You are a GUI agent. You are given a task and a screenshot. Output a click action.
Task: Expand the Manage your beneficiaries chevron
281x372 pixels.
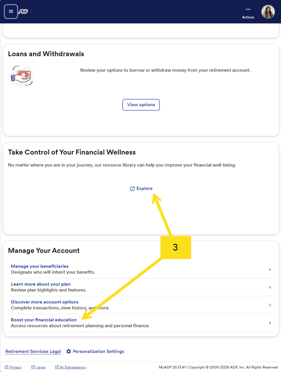click(270, 269)
